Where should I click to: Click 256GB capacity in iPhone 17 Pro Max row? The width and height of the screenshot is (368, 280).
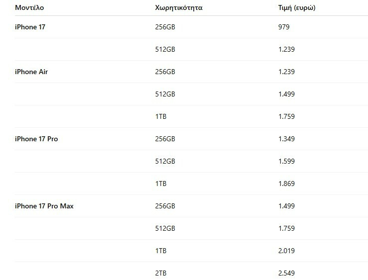tap(165, 206)
